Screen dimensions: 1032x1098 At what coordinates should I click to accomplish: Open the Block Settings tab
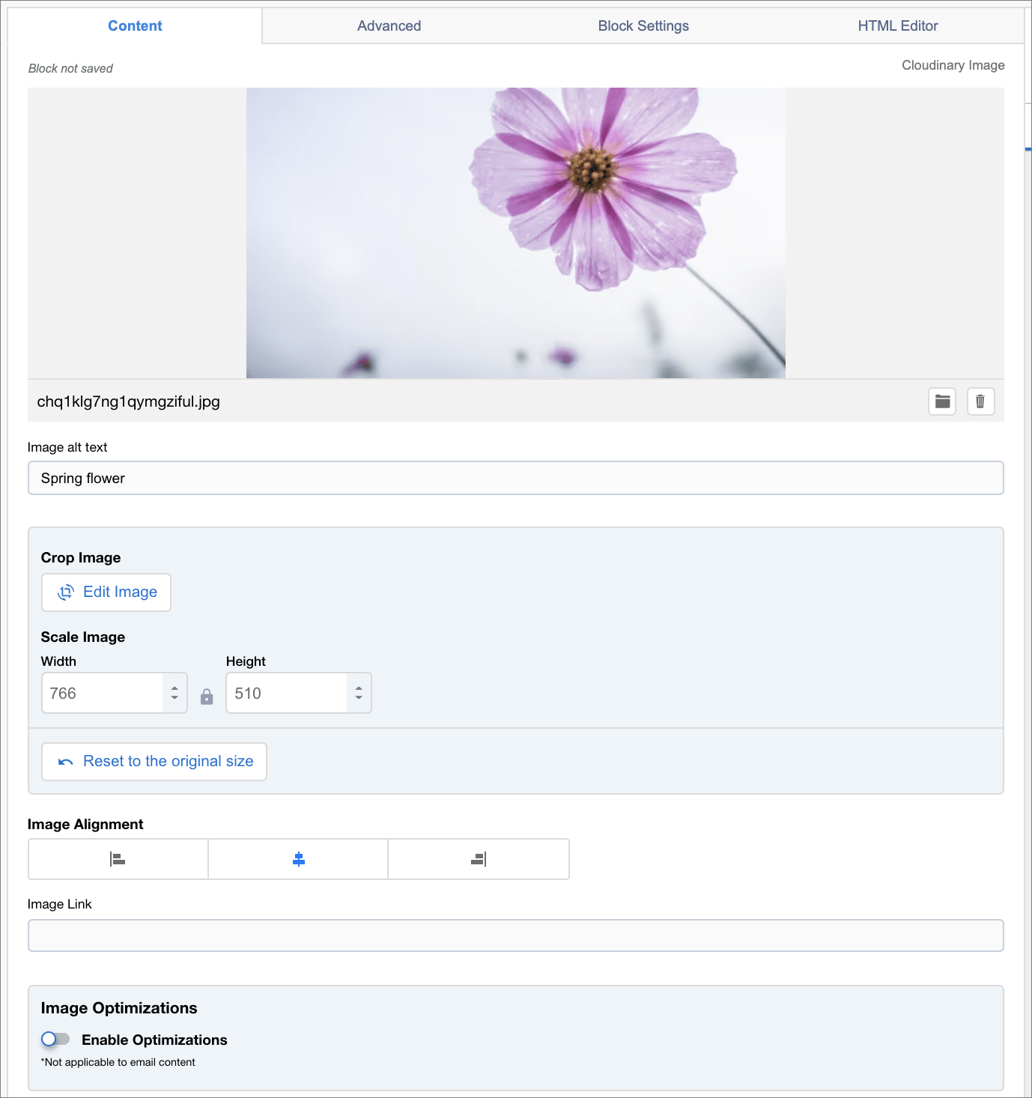[x=643, y=26]
